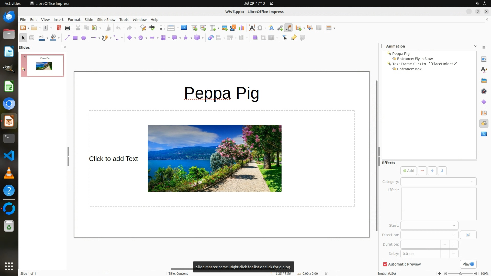Image resolution: width=491 pixels, height=276 pixels.
Task: Open the Gallery sidebar deck icon
Action: tap(484, 81)
